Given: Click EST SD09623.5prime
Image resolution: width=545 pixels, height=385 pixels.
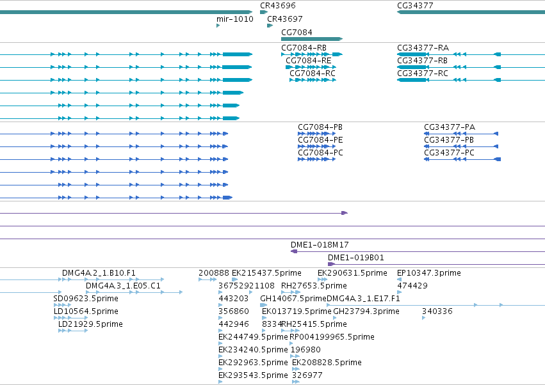Looking at the screenshot, I should [x=86, y=299].
